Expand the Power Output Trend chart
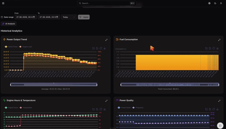The width and height of the screenshot is (226, 129). pyautogui.click(x=107, y=40)
